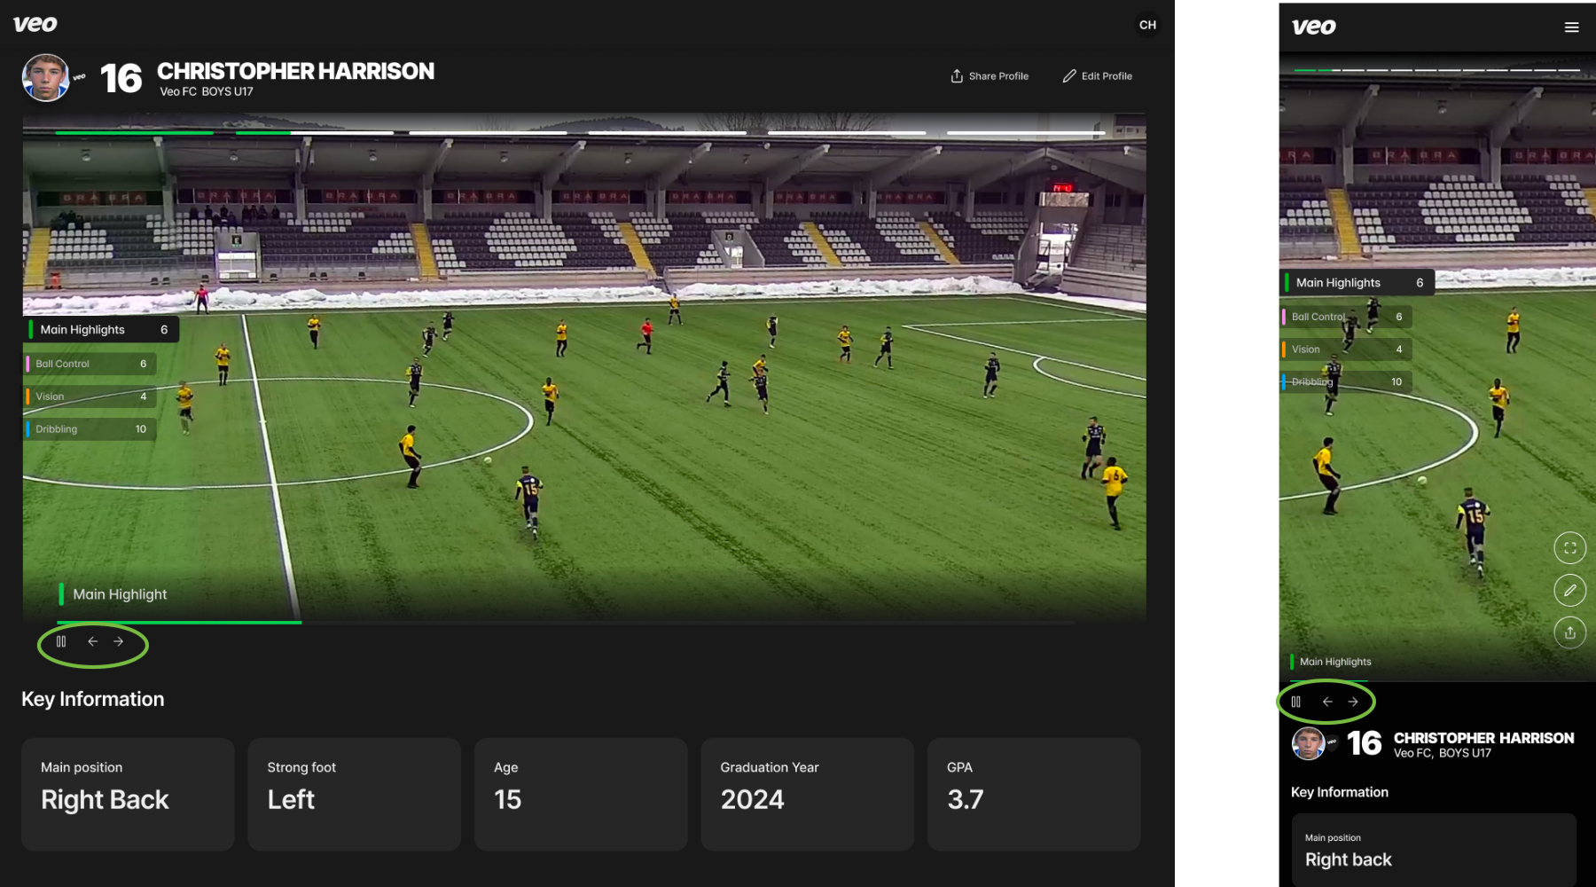Skip to next highlight in desktop player

[118, 641]
